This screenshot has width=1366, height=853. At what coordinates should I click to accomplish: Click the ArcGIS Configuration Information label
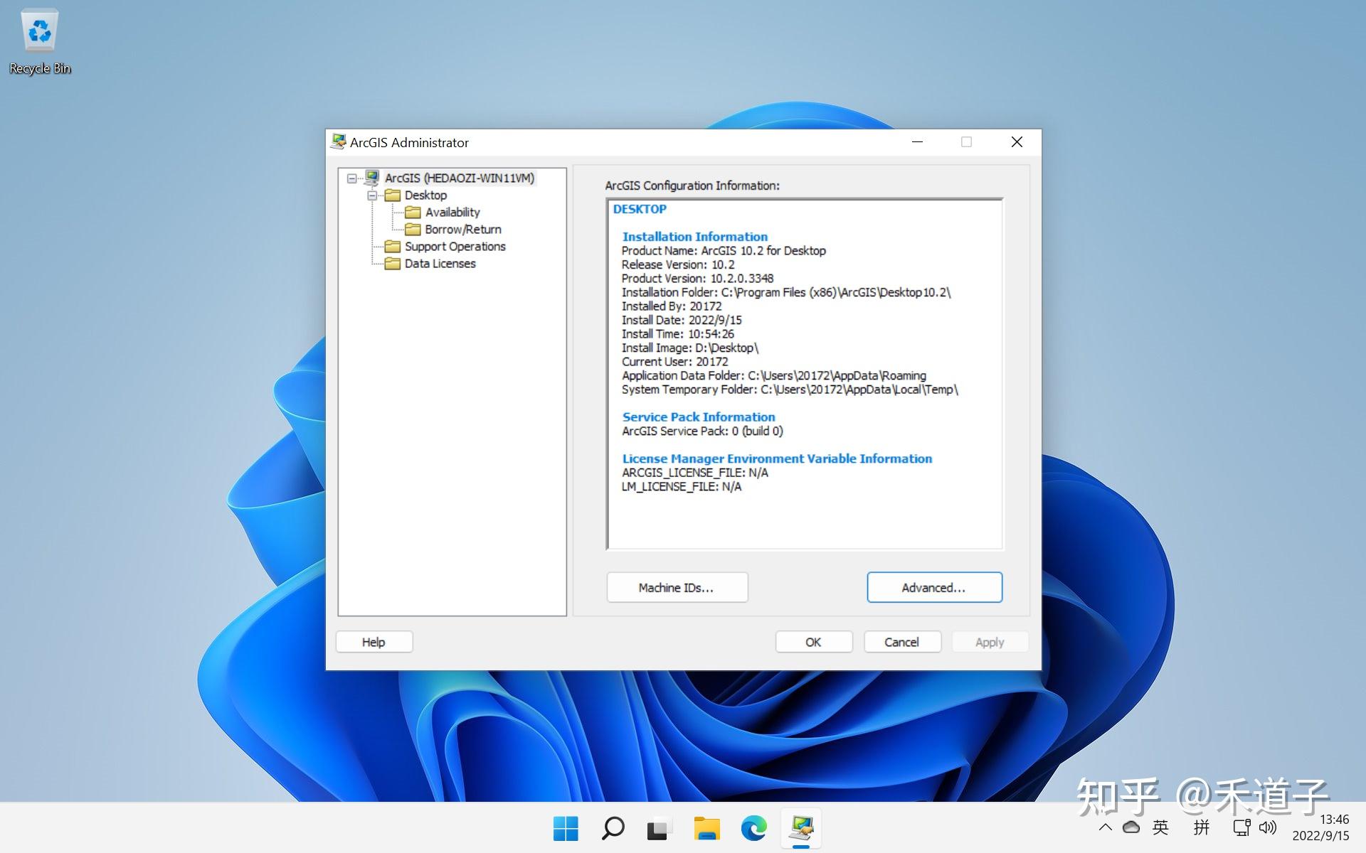coord(692,186)
